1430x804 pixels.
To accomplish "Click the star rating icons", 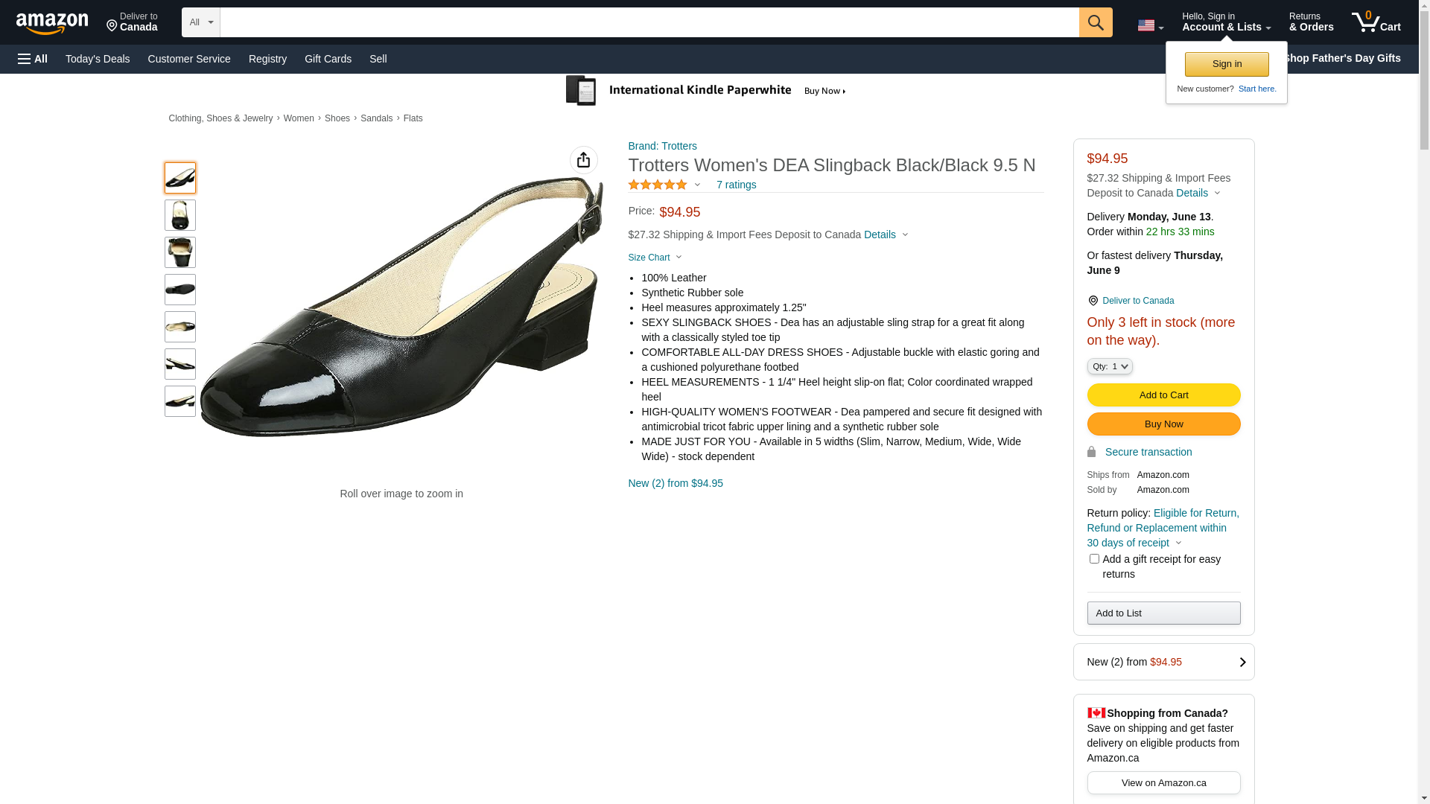I will point(658,185).
